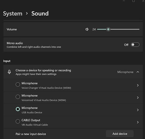This screenshot has height=139, width=145.
Task: Click Add device button
Action: (120, 134)
